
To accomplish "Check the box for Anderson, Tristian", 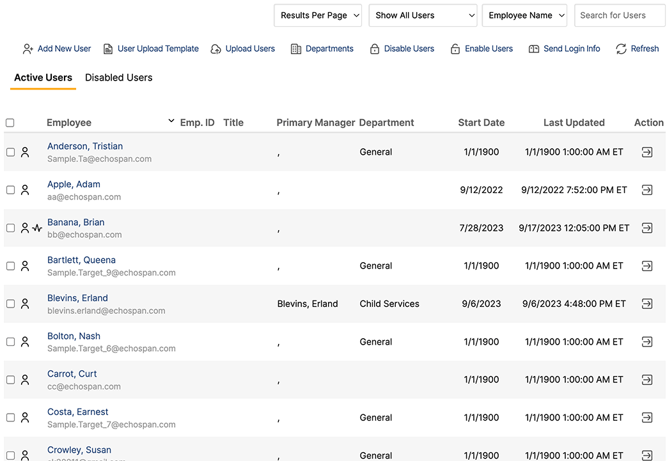I will [11, 152].
